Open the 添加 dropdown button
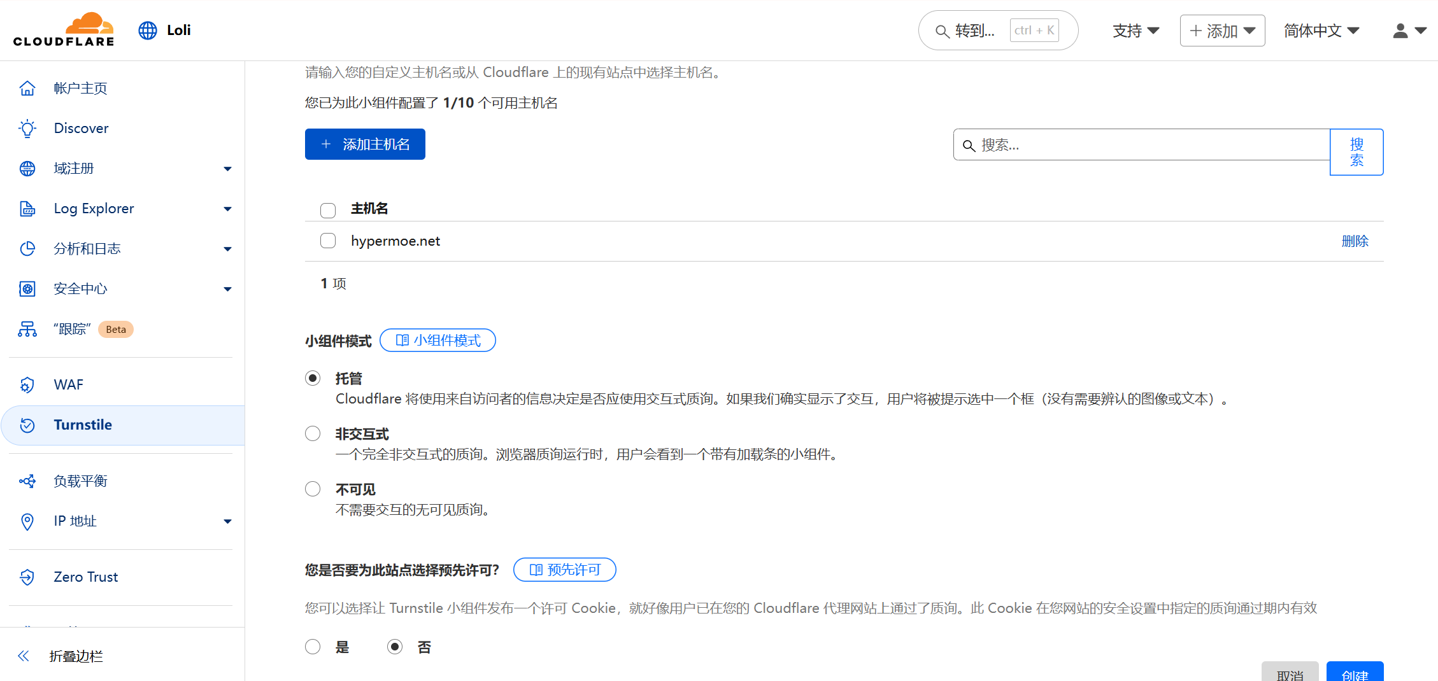Image resolution: width=1438 pixels, height=681 pixels. click(x=1222, y=31)
